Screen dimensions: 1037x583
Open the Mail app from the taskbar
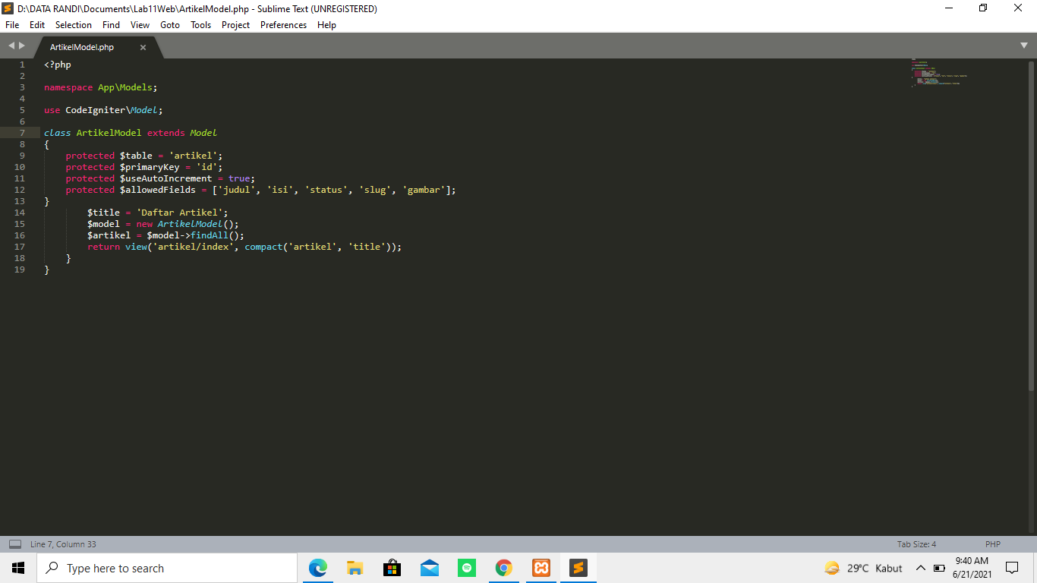tap(429, 568)
